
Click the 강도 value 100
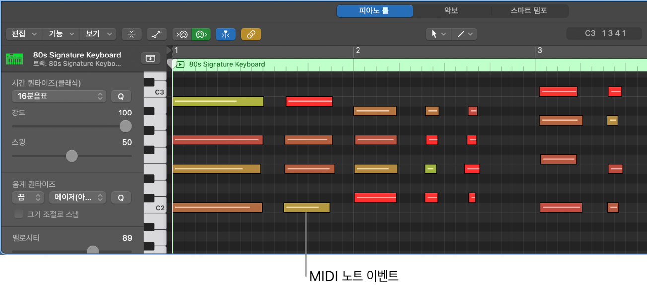(125, 113)
